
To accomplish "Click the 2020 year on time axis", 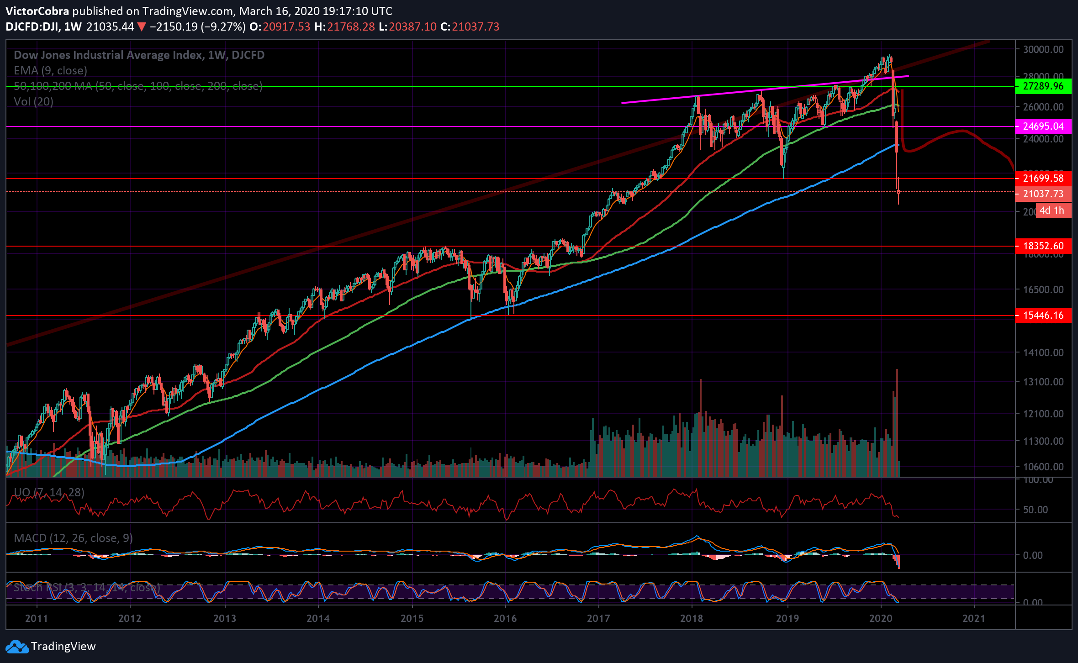I will 881,618.
